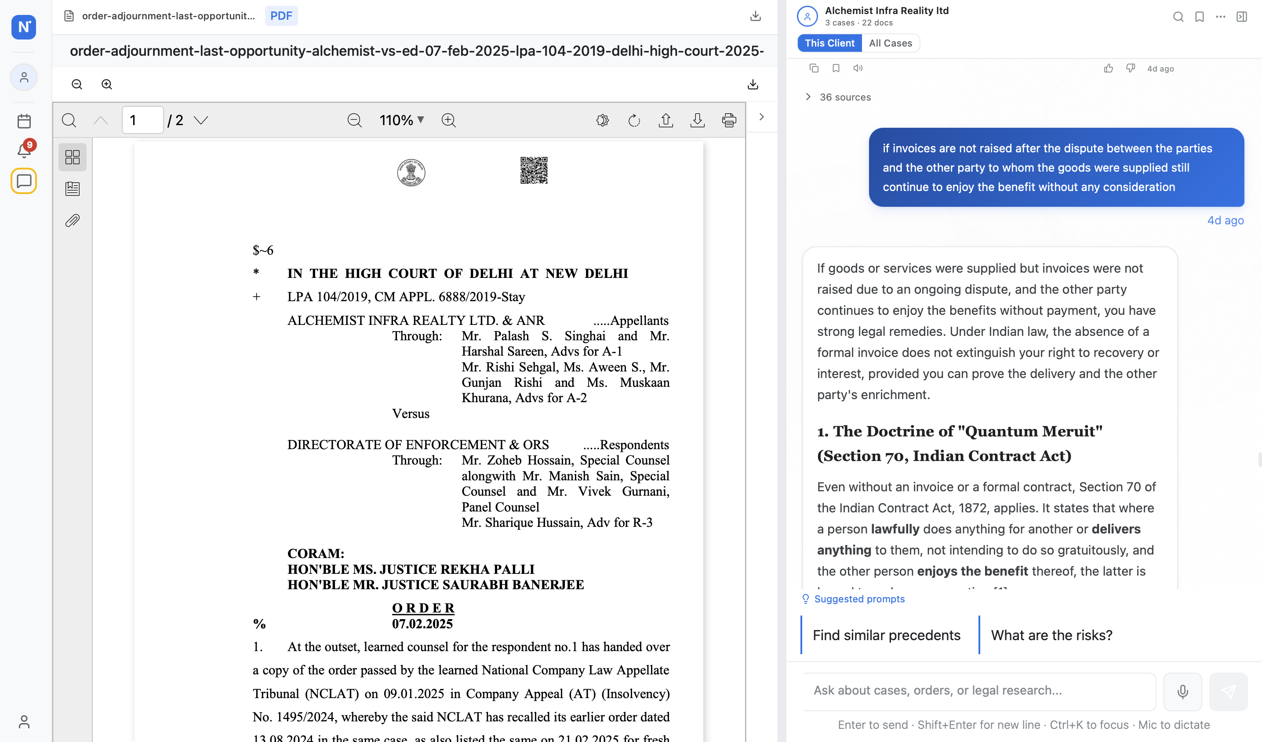Screen dimensions: 1262x742
Task: Send the message with paper plane button
Action: pos(1228,692)
